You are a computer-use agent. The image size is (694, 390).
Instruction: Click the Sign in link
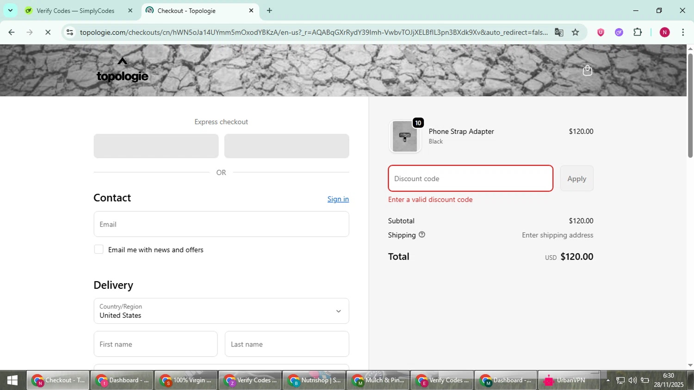click(x=338, y=199)
